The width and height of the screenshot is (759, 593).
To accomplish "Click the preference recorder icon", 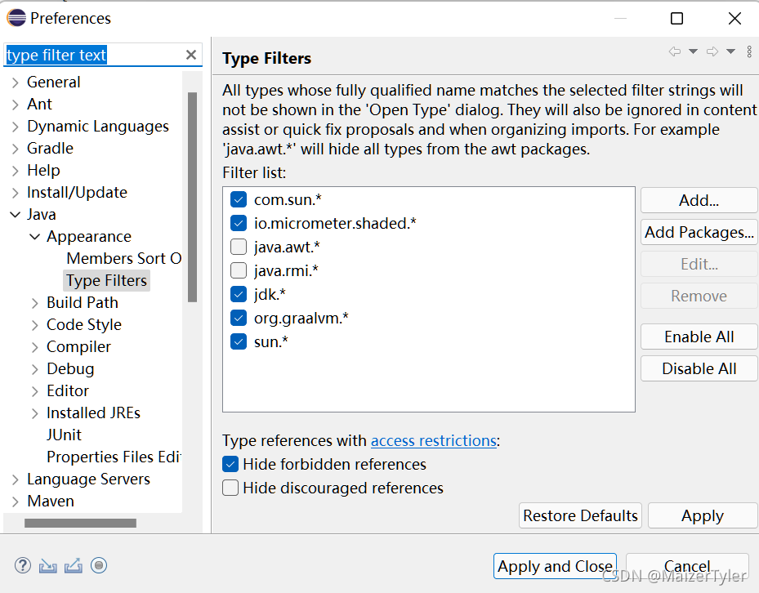I will pyautogui.click(x=99, y=565).
